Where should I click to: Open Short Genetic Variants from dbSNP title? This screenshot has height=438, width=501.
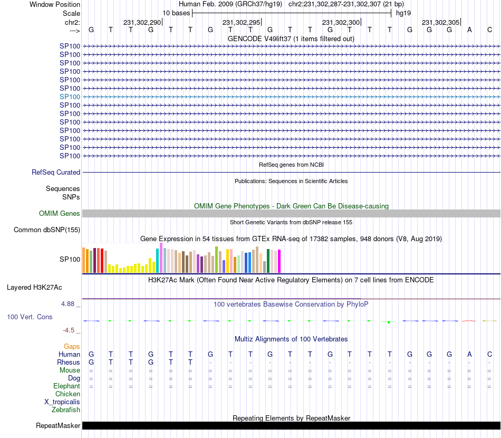[291, 222]
